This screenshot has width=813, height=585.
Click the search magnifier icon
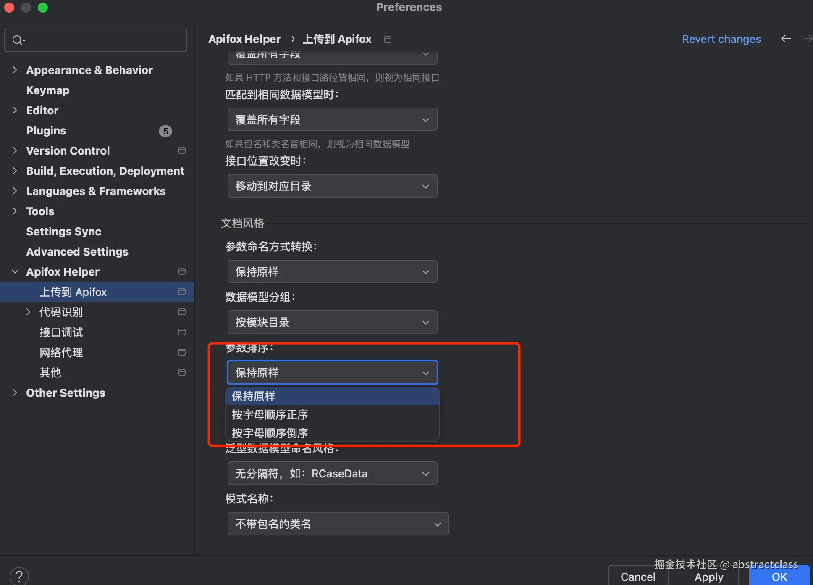tap(18, 40)
